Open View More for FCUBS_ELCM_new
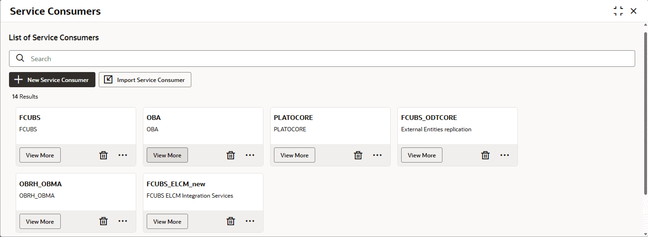 (x=167, y=221)
